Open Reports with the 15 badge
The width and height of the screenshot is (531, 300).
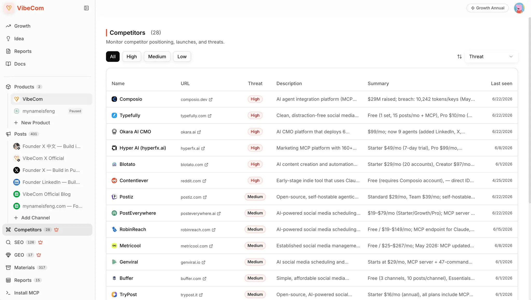pos(23,280)
